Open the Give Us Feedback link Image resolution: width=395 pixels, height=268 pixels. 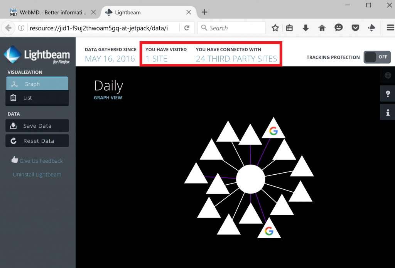click(37, 160)
